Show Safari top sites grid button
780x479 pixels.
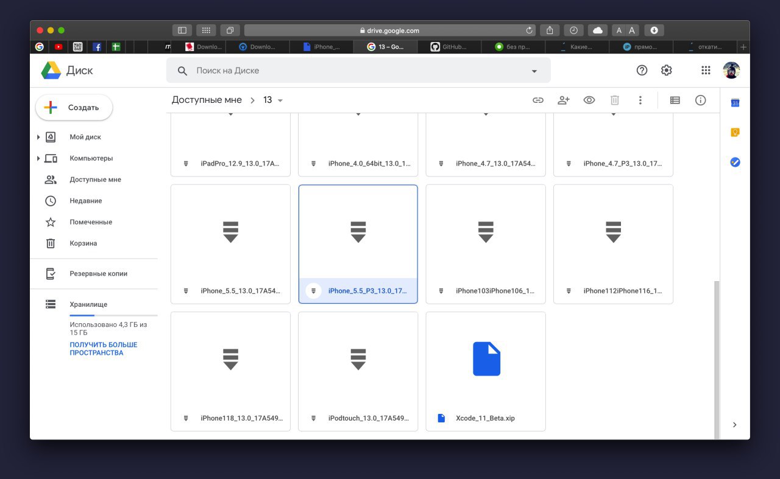click(x=206, y=30)
